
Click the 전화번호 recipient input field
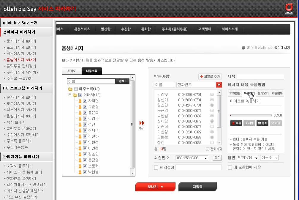pyautogui.click(x=195, y=85)
